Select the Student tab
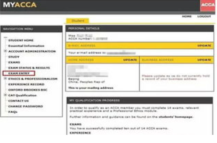This screenshot has width=217, height=143. pos(78,21)
